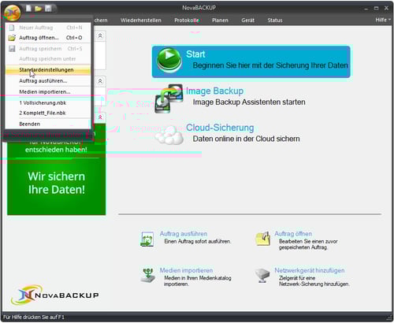
Task: Click the Medien importieren link at bottom
Action: tap(186, 270)
